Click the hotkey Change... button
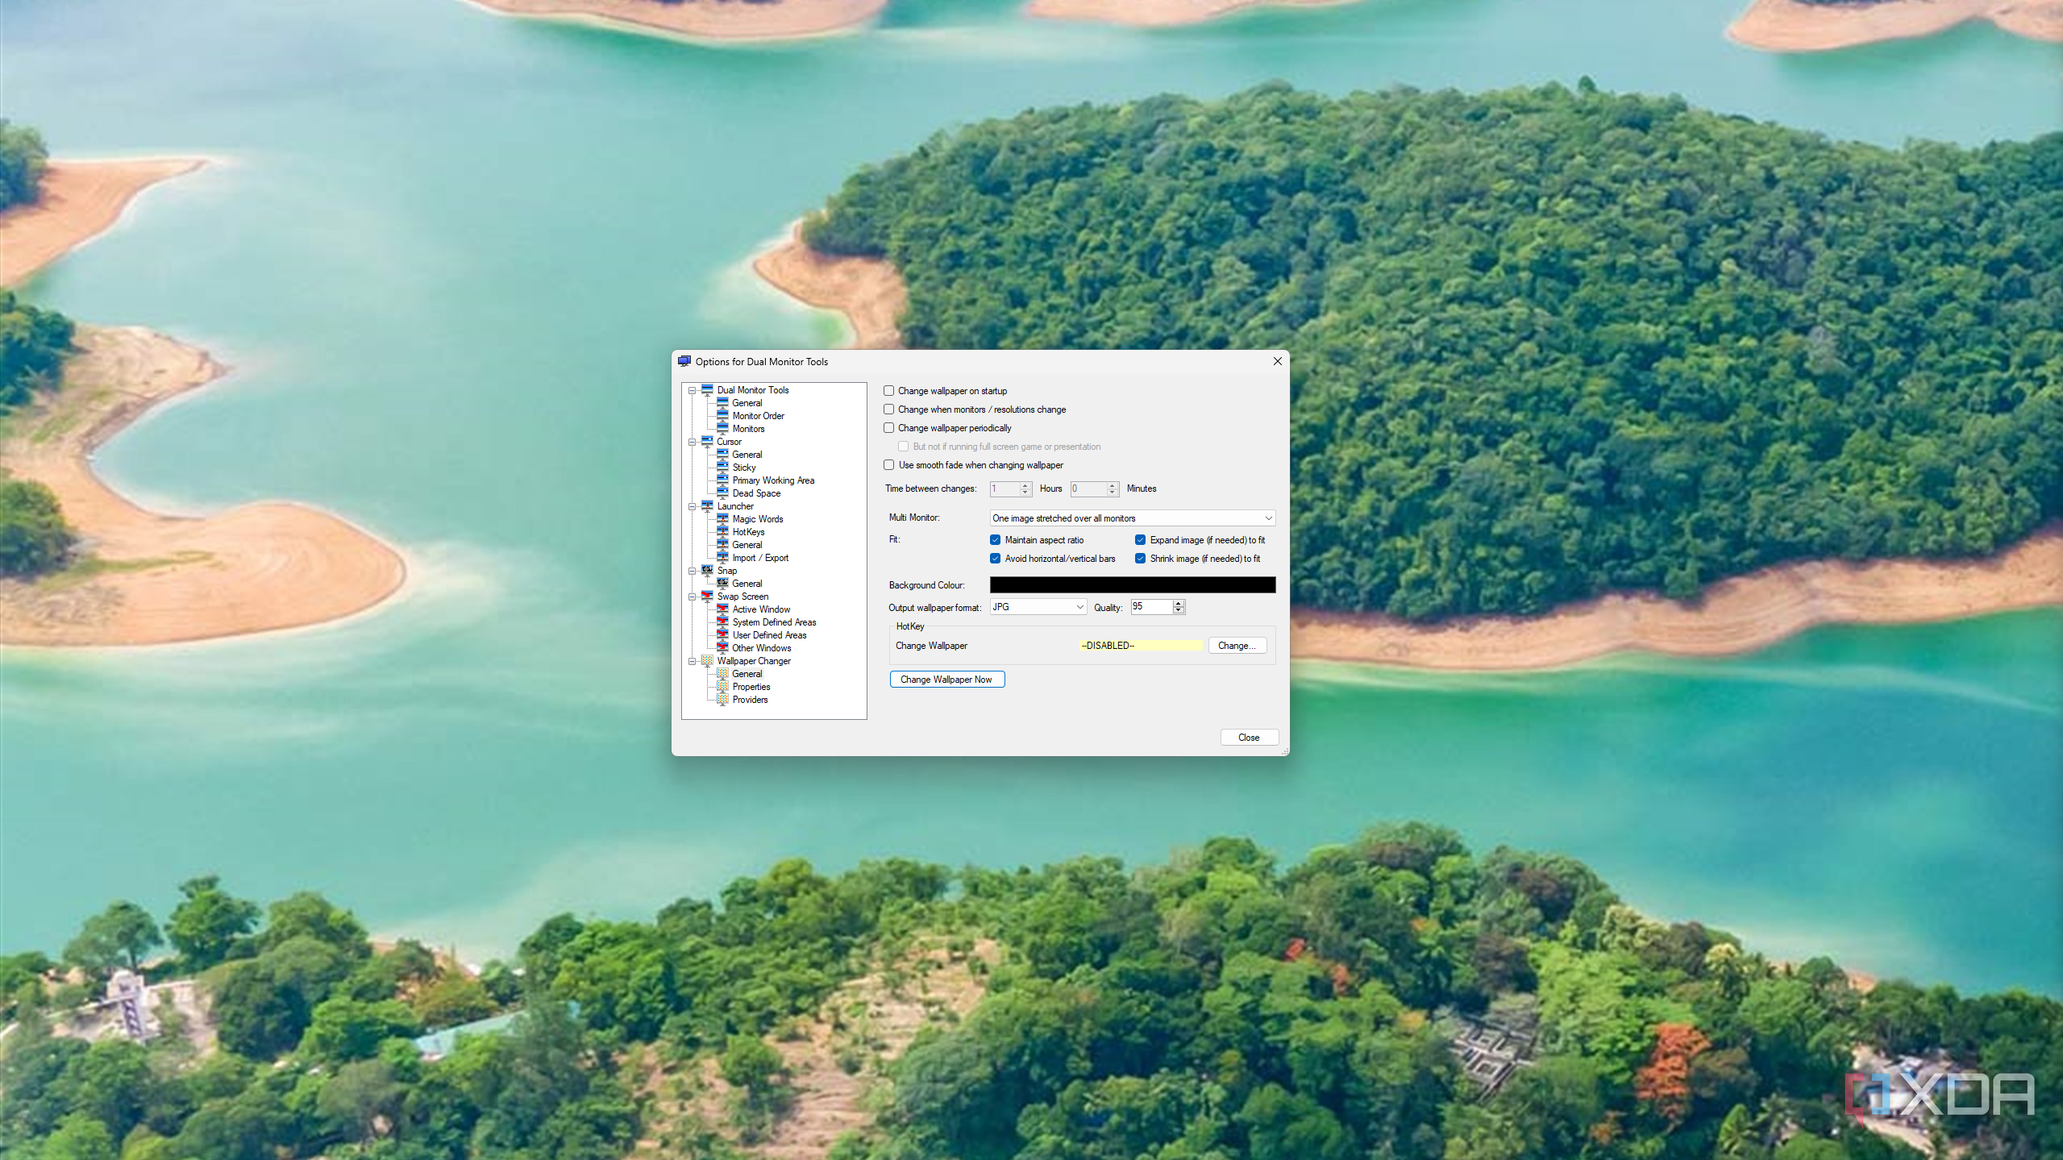2063x1160 pixels. pos(1237,646)
